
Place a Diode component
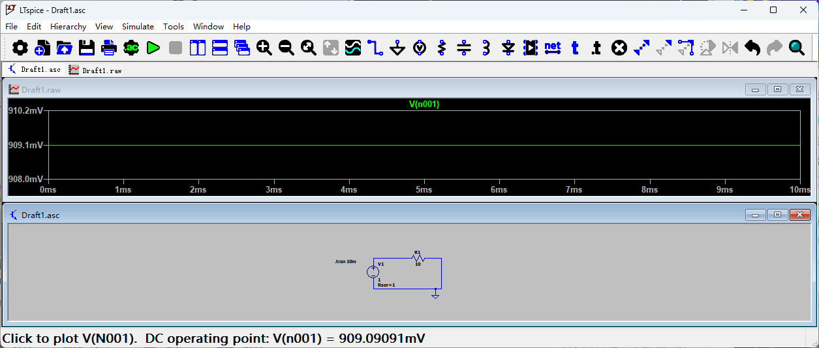click(x=508, y=48)
